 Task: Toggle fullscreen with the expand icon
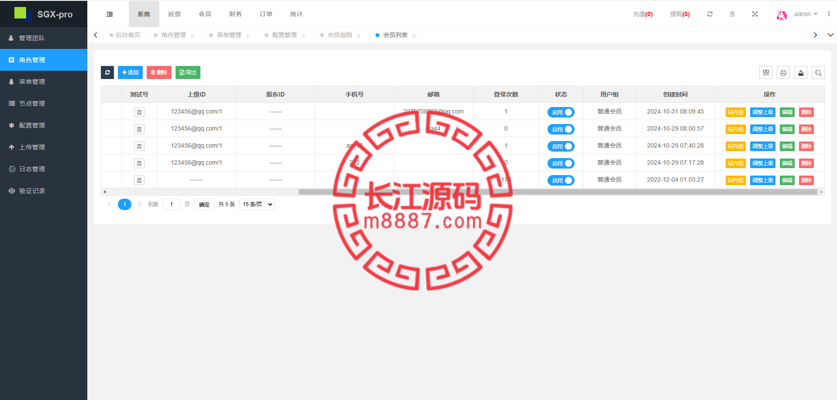point(754,14)
